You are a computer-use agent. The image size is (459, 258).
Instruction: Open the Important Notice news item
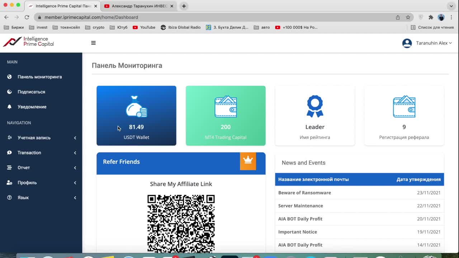pyautogui.click(x=359, y=232)
